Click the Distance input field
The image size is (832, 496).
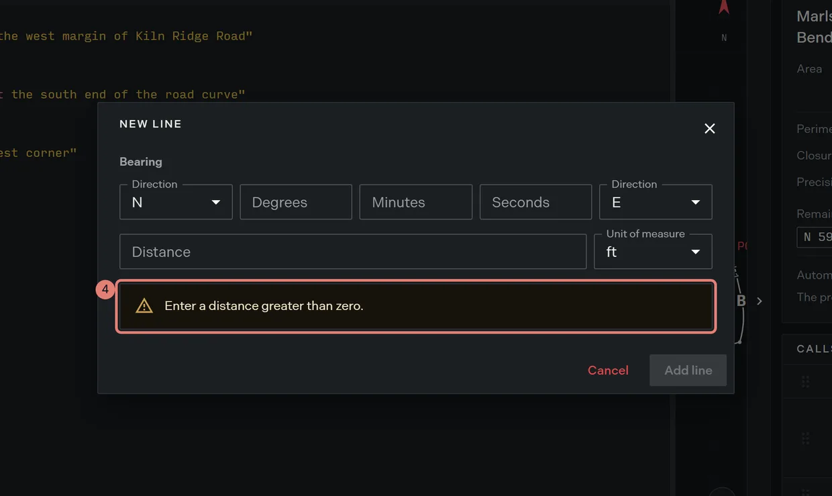click(x=353, y=252)
